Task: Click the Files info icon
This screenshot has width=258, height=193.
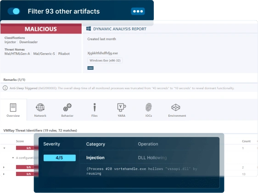Action: pyautogui.click(x=95, y=108)
